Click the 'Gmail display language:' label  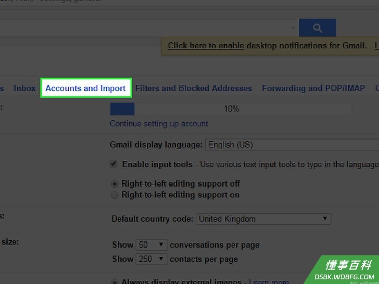tap(156, 145)
